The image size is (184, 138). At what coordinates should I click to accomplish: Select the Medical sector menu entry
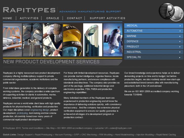[x=154, y=26]
